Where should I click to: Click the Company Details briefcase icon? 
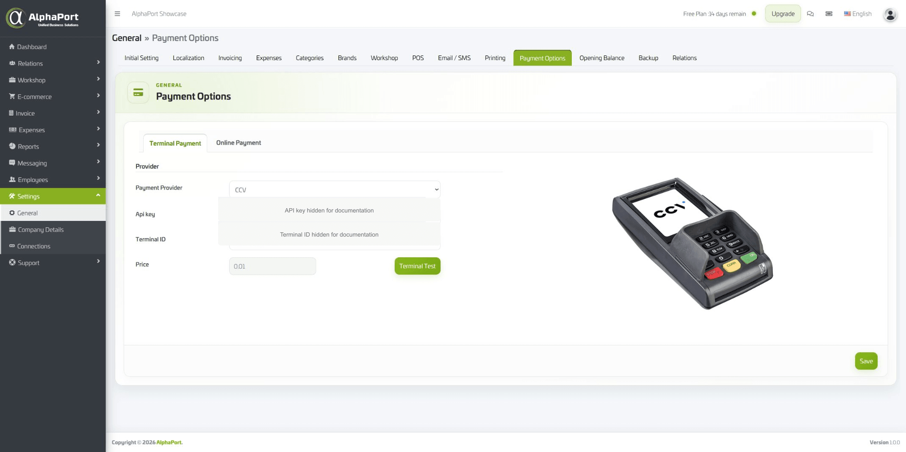tap(12, 229)
